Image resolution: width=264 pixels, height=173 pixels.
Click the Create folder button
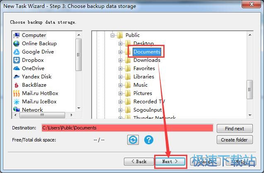click(x=235, y=140)
